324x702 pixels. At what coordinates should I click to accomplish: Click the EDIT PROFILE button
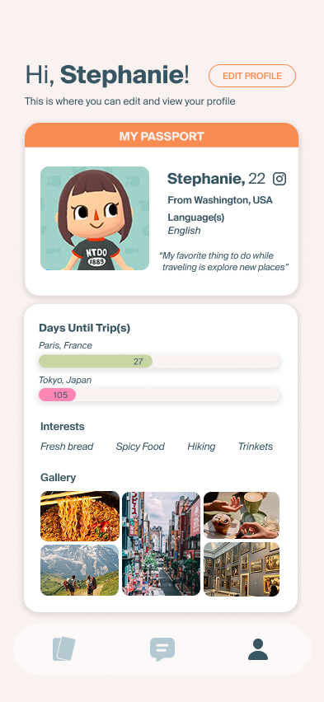point(252,76)
